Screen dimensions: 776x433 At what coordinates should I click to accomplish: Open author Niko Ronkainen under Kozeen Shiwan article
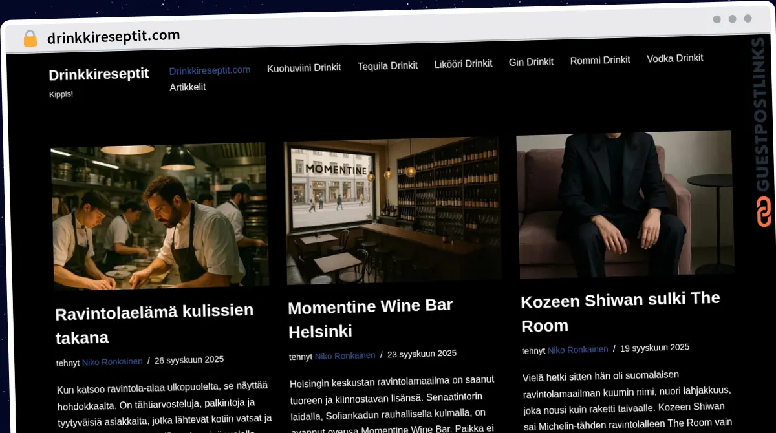578,350
